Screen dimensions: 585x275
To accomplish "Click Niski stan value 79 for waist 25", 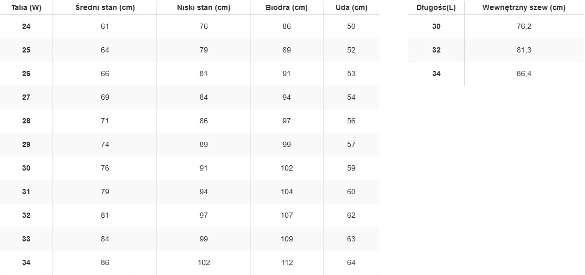I will (x=204, y=50).
